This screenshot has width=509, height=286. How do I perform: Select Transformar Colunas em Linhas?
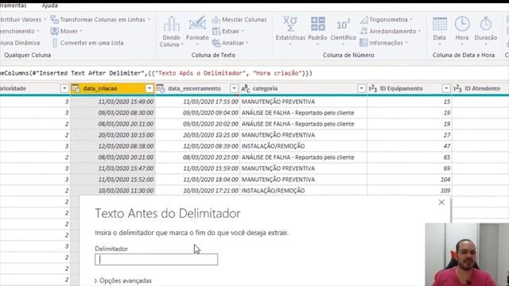pos(101,20)
